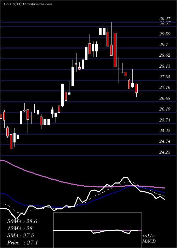Click the 5MA : 27.5 readout
The image size is (177, 248).
click(21, 236)
